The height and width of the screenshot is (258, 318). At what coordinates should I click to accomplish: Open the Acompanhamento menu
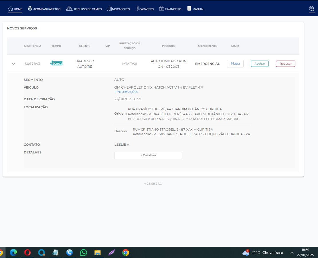point(44,9)
